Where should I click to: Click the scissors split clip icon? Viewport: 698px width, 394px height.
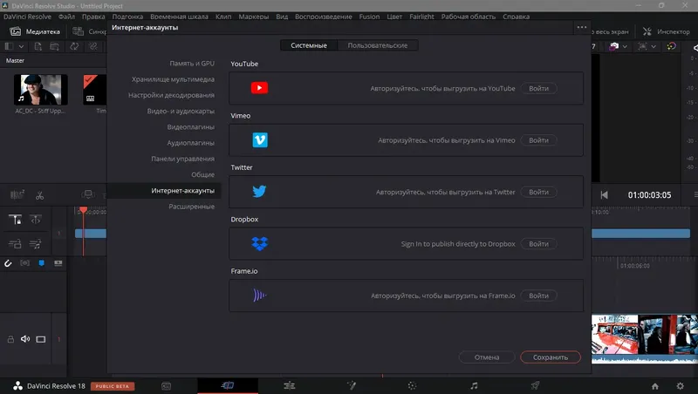click(x=39, y=194)
